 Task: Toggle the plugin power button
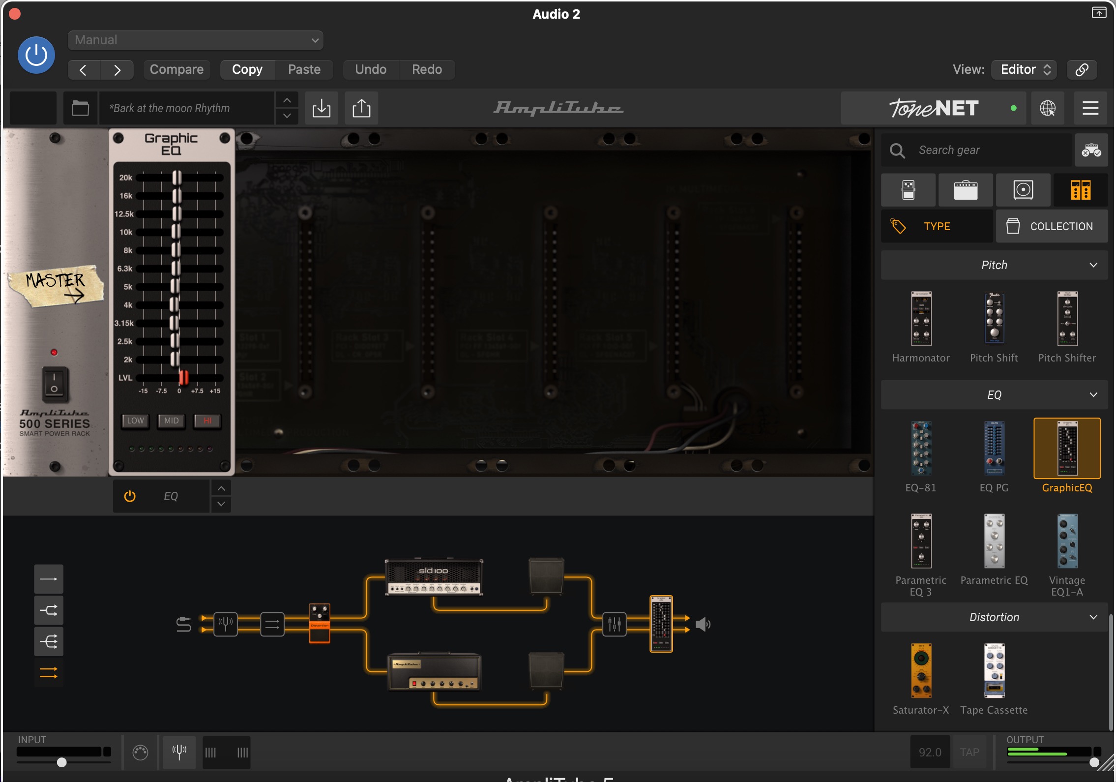coord(36,55)
